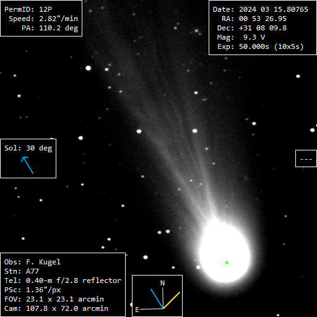Click the N label on the compass
The width and height of the screenshot is (317, 317).
pyautogui.click(x=162, y=283)
